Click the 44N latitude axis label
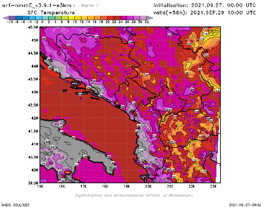Viewport: 268px width, 207px height. click(35, 66)
